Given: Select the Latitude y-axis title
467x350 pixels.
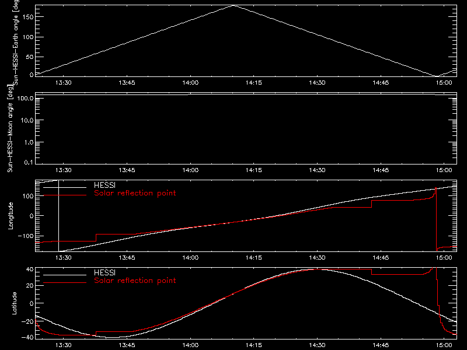Looking at the screenshot, I should point(14,303).
